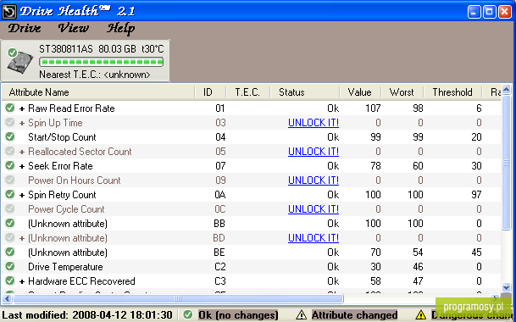Image resolution: width=516 pixels, height=322 pixels.
Task: Click the Drive Health app icon in title bar
Action: pos(8,12)
